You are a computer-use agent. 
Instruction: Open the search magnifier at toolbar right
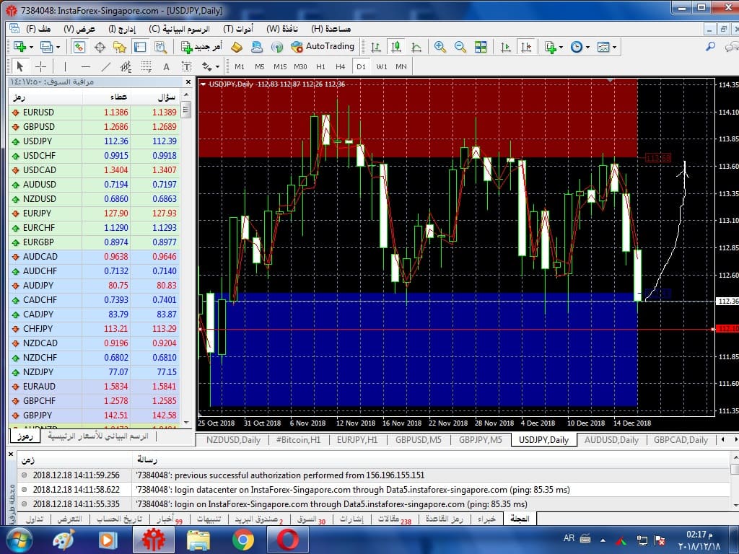click(x=711, y=46)
